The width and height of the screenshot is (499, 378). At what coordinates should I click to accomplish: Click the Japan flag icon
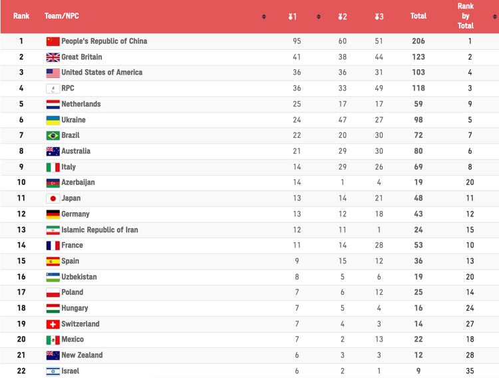tap(53, 198)
